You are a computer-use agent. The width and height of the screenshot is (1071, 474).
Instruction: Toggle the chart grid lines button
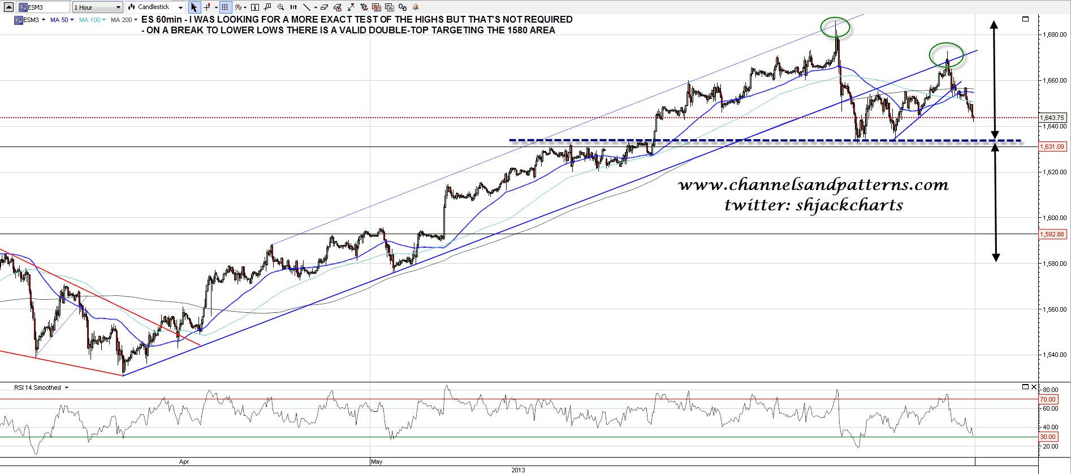[x=225, y=7]
